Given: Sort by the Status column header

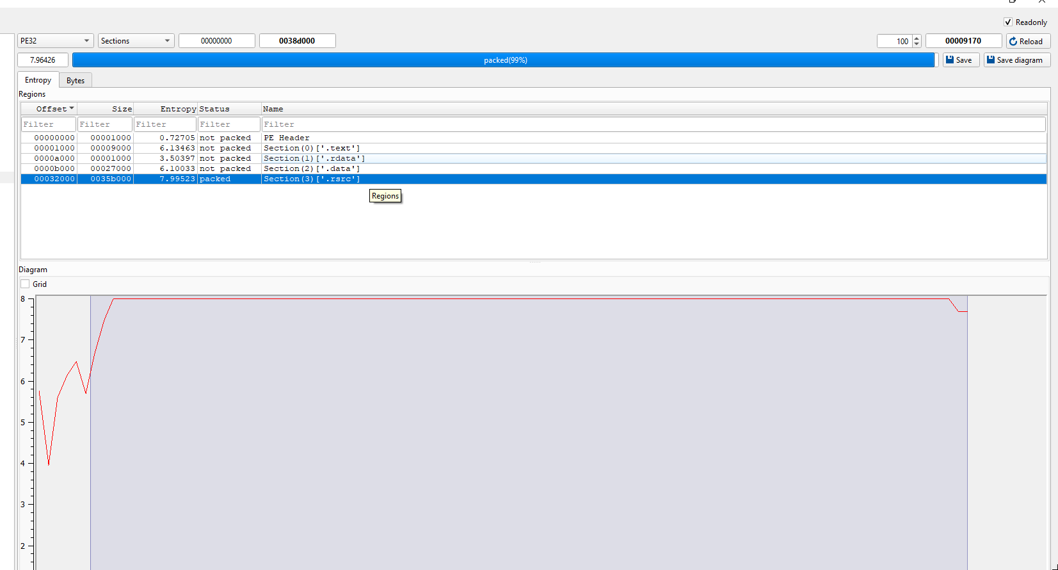Looking at the screenshot, I should point(229,109).
